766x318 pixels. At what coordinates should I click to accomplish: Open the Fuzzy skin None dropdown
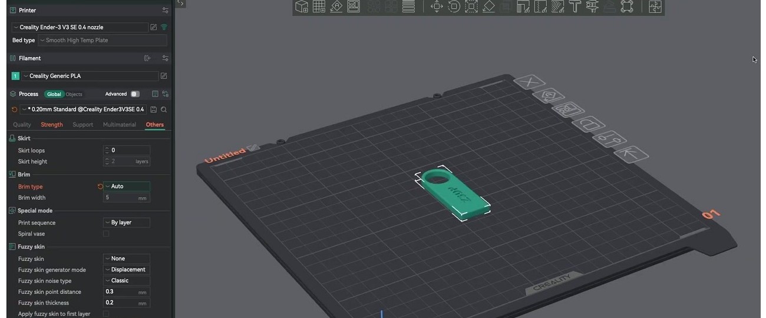pos(127,259)
